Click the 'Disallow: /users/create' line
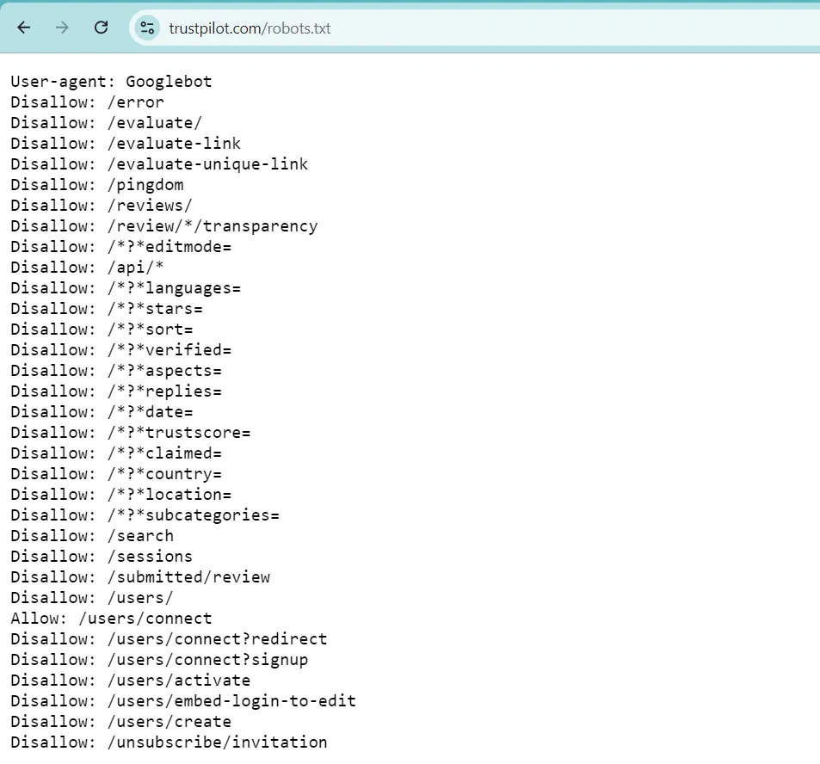Viewport: 820px width, 764px height. 120,722
